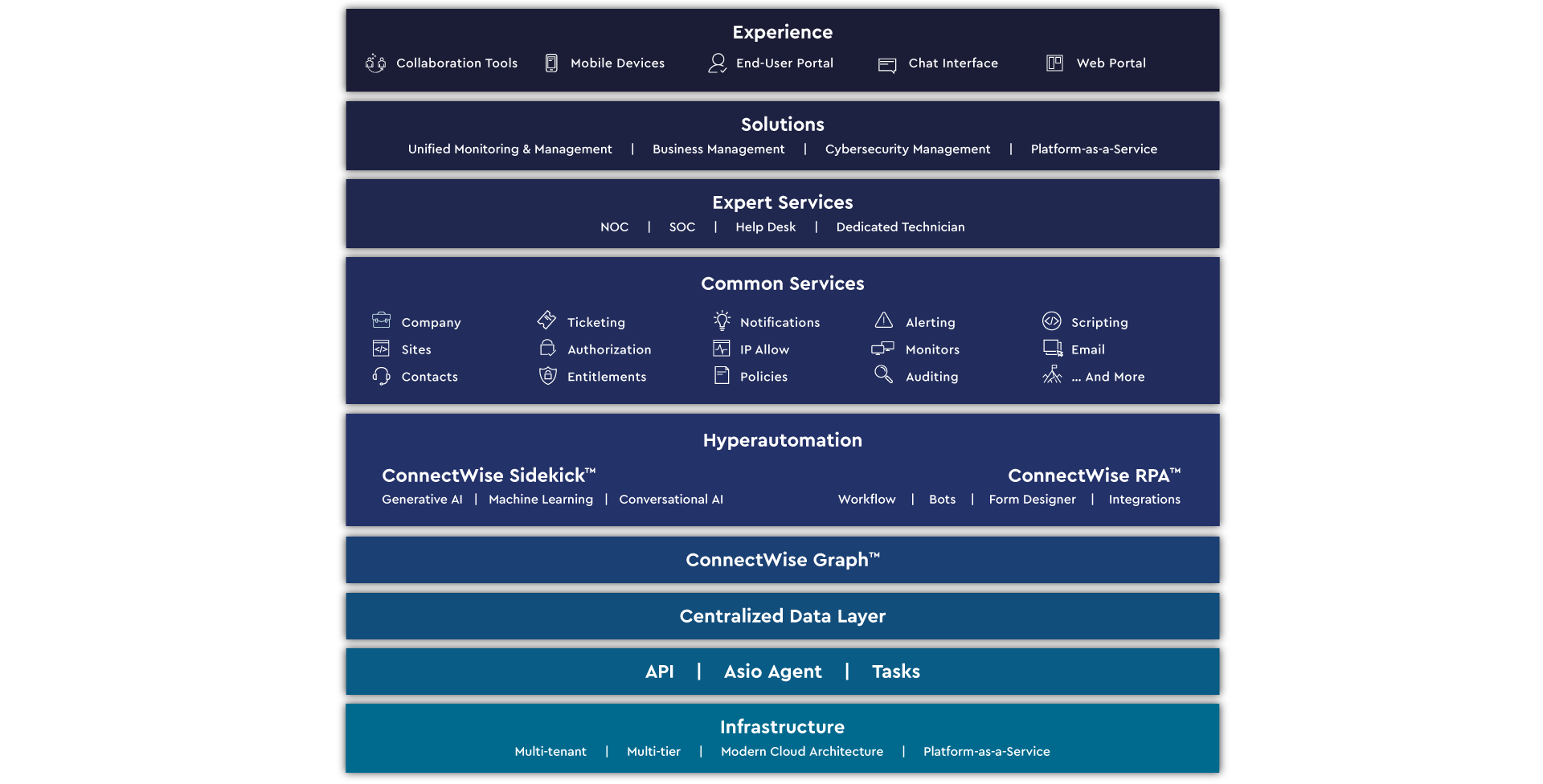The image size is (1543, 784).
Task: Click the ConnectWise Graph layer title
Action: pyautogui.click(x=782, y=560)
